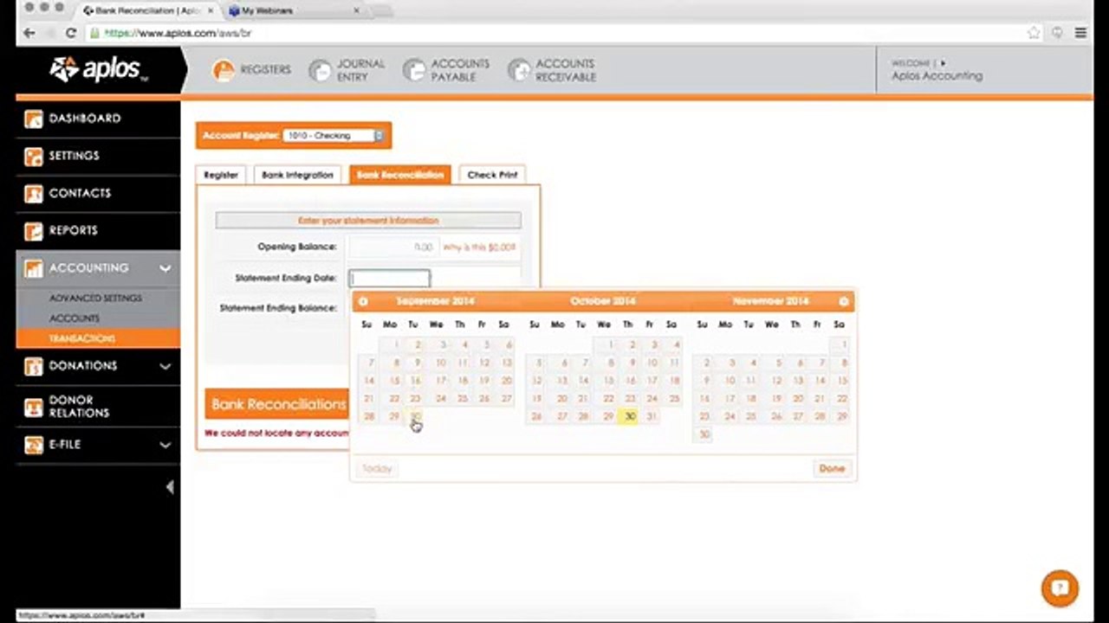Switch to the Bank Integration tab

point(297,175)
